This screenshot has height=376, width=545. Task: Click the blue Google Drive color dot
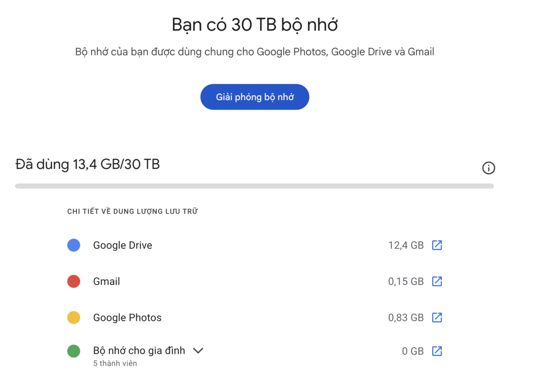click(74, 245)
